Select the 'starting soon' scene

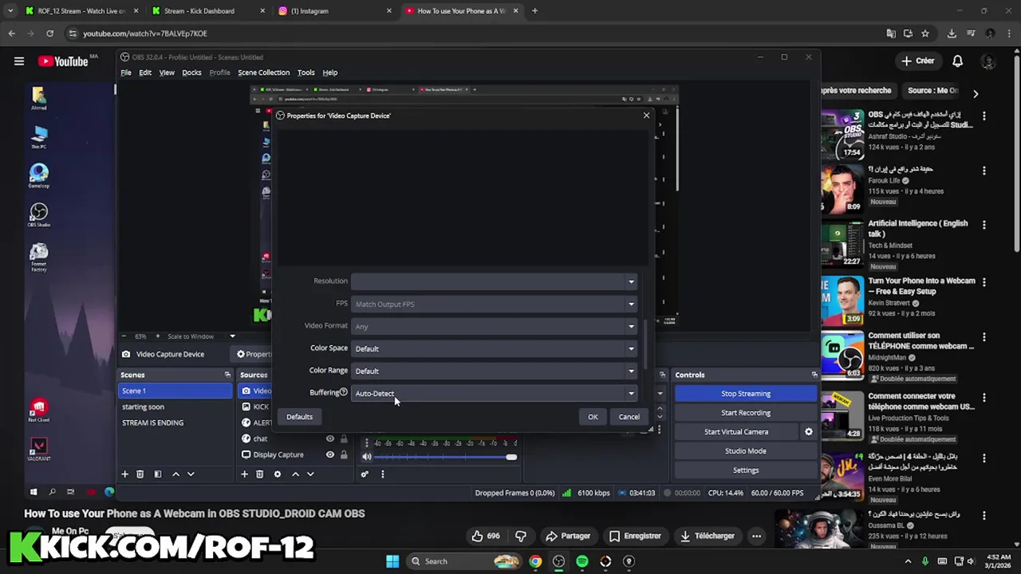coord(143,407)
